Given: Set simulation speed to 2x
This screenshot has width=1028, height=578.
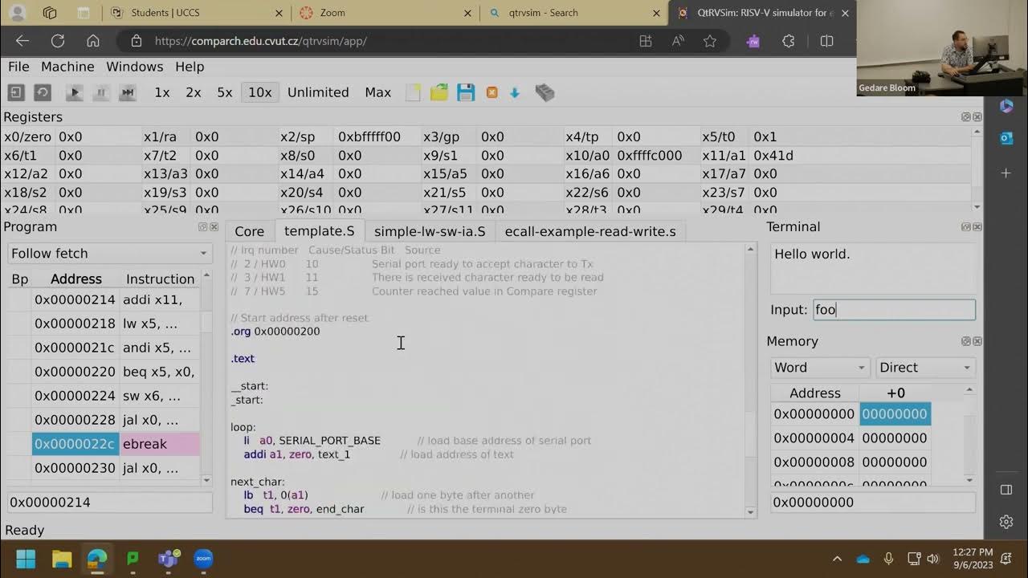Looking at the screenshot, I should click(x=194, y=92).
